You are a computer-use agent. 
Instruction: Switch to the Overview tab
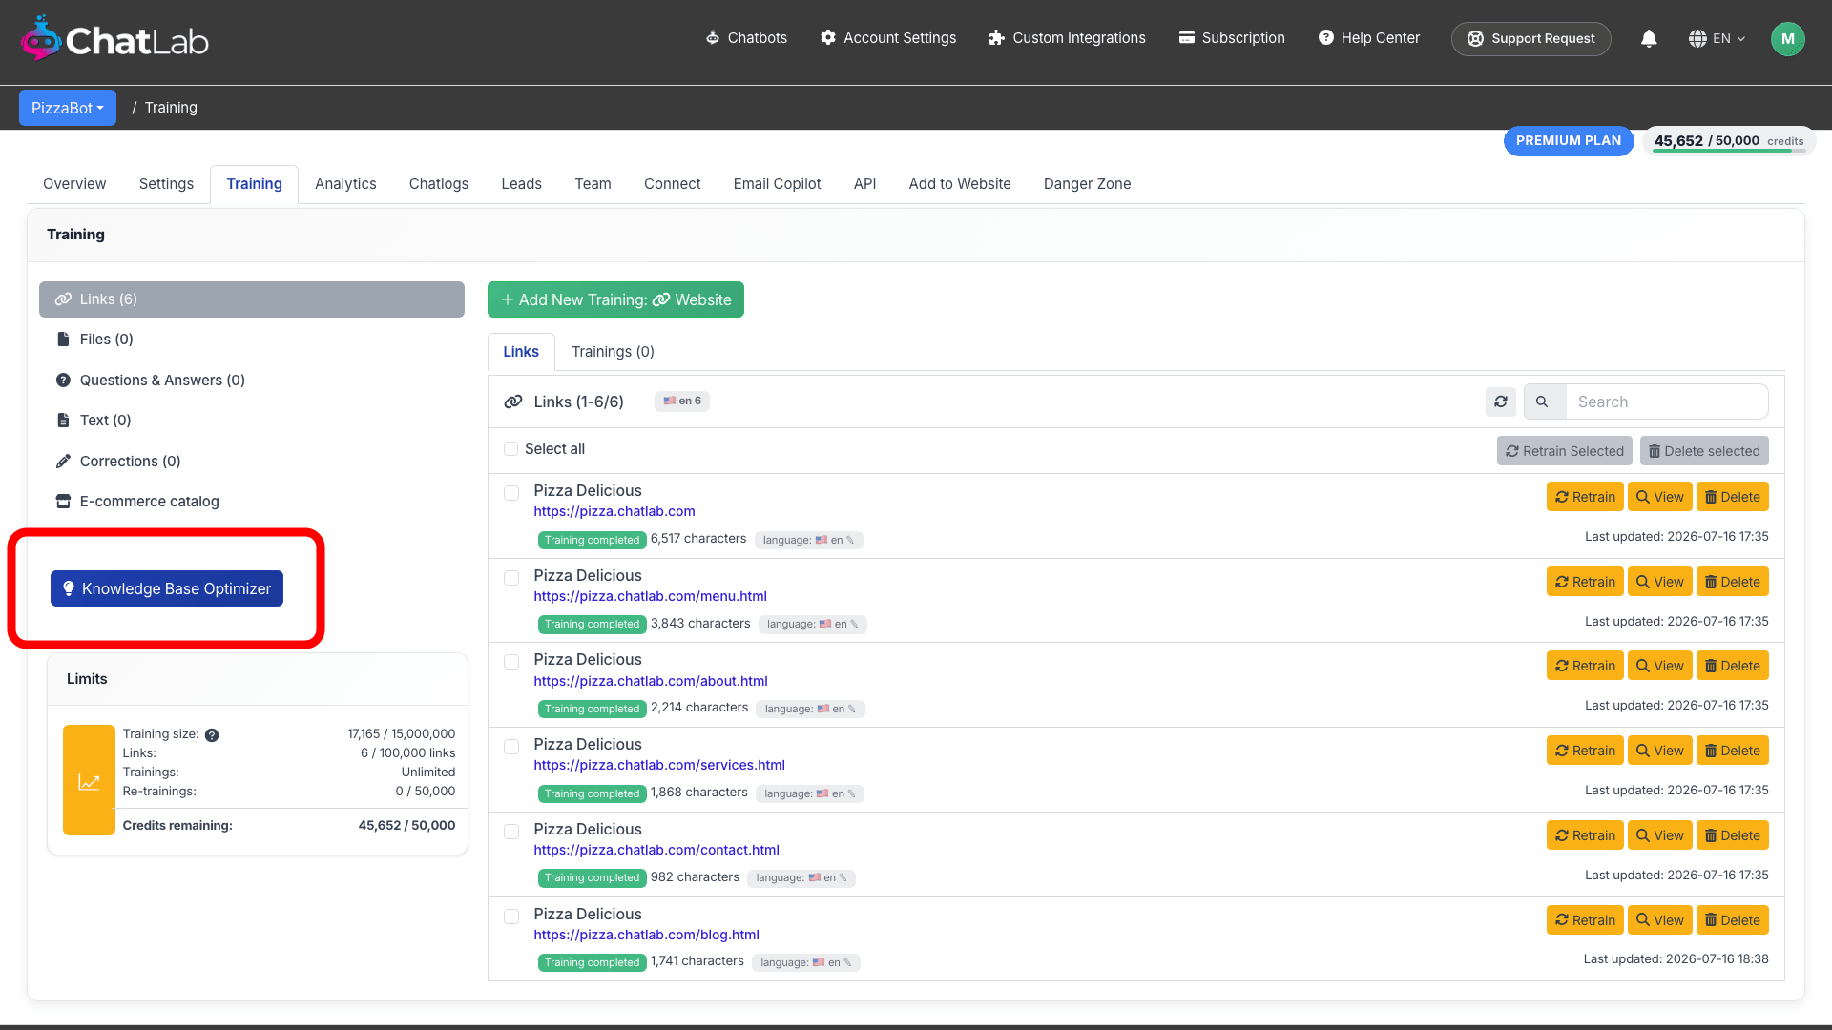(x=74, y=184)
